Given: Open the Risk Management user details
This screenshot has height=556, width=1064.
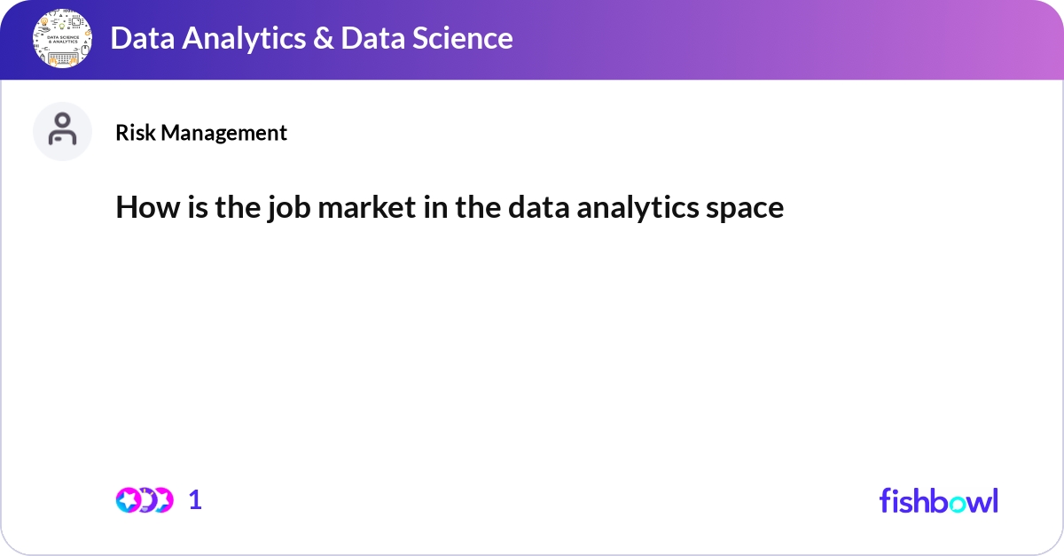Looking at the screenshot, I should [x=201, y=133].
